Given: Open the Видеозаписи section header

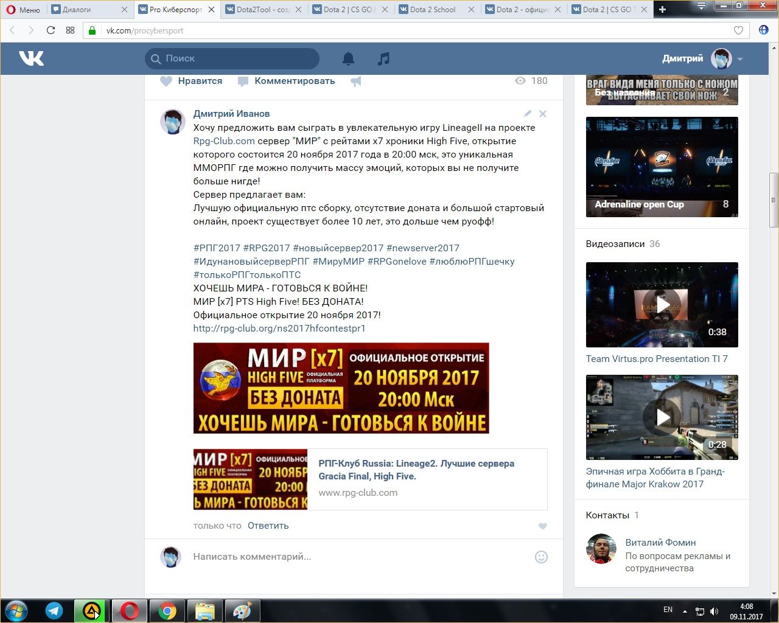Looking at the screenshot, I should 623,244.
